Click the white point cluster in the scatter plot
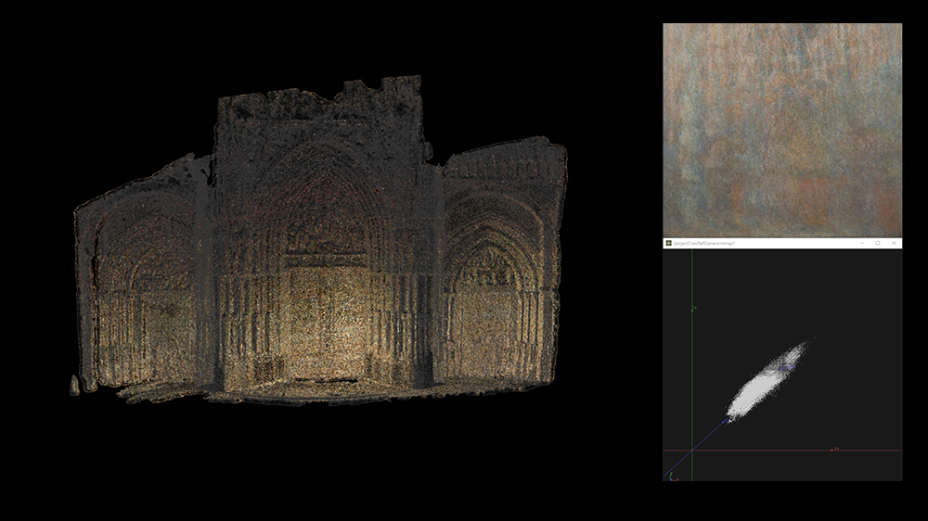Screen dimensions: 928x521 pos(761,389)
